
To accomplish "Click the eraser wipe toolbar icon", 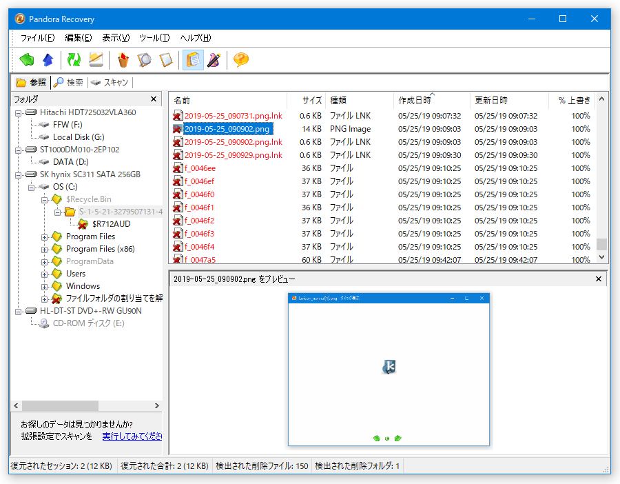I will pyautogui.click(x=96, y=60).
